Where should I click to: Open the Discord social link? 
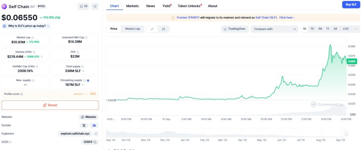(x=94, y=125)
